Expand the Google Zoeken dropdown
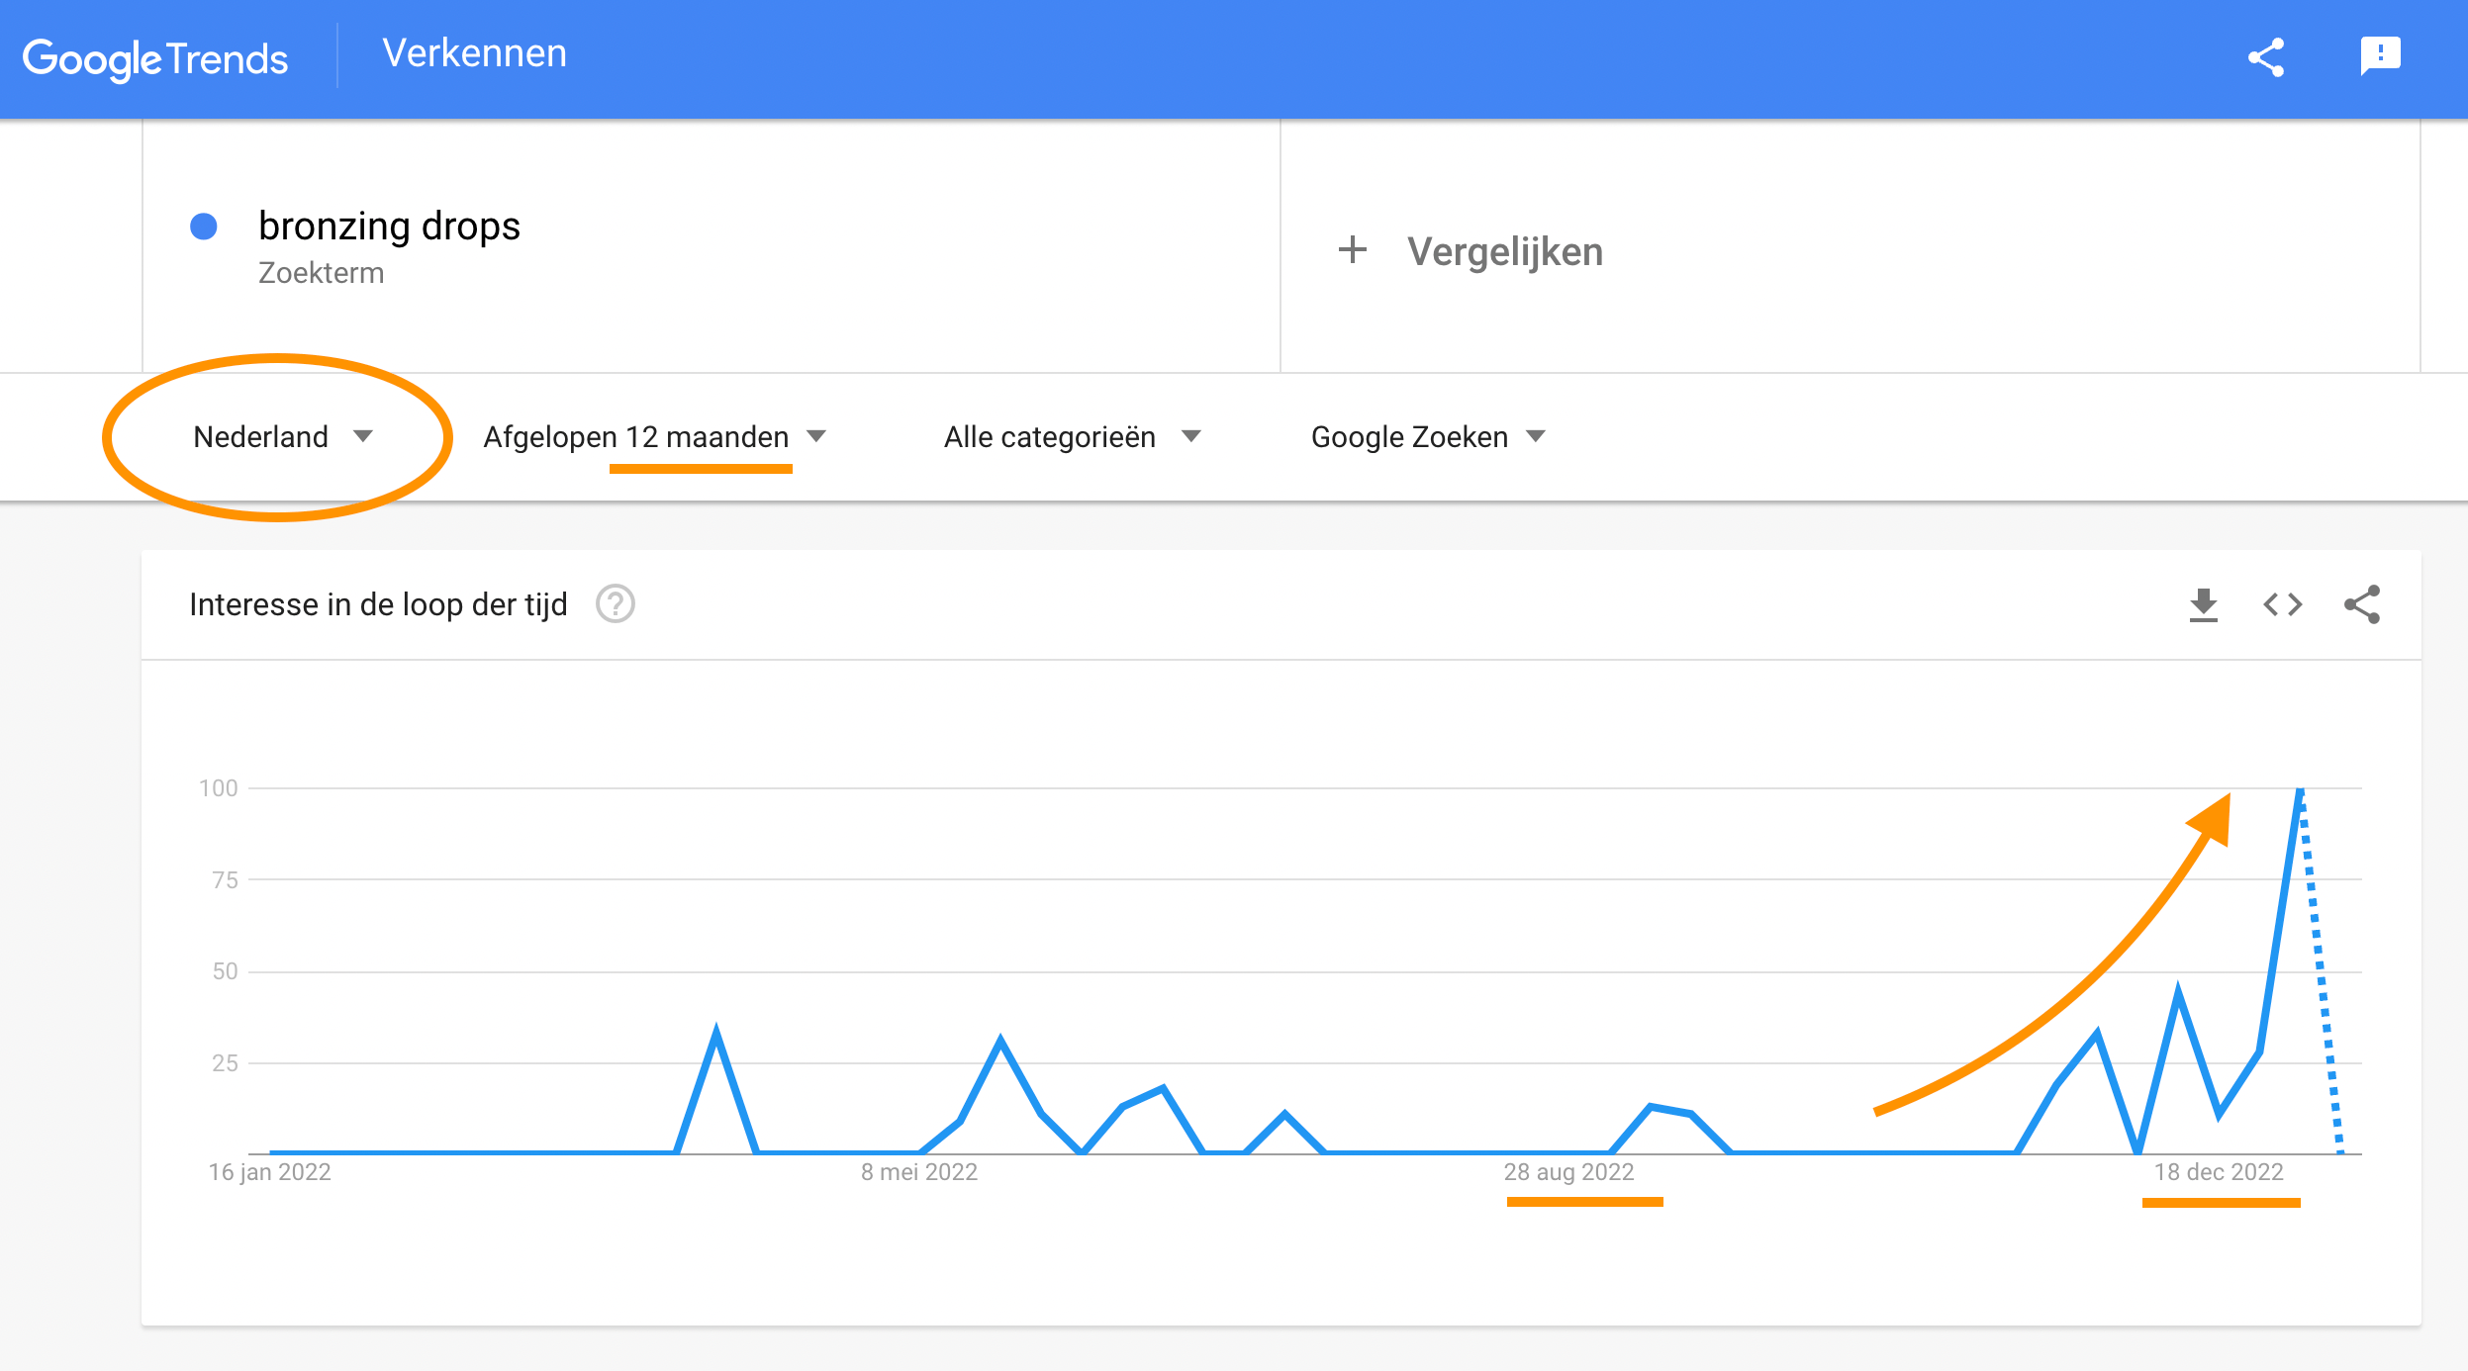Screen dimensions: 2468x1371 tap(1428, 436)
